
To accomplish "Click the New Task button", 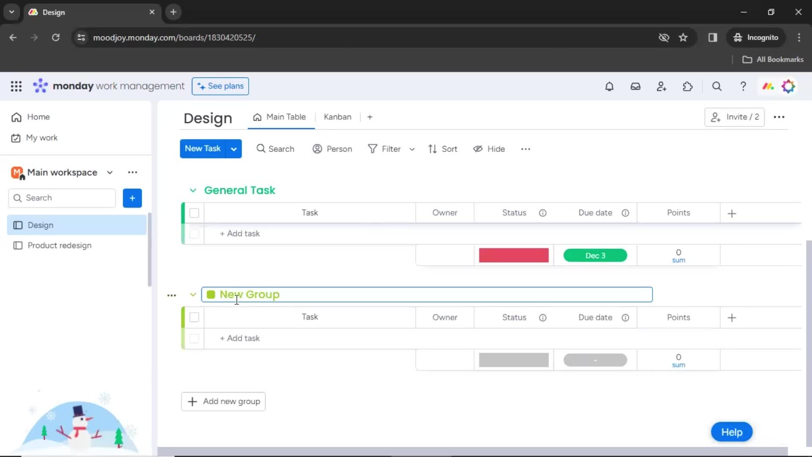I will tap(203, 149).
